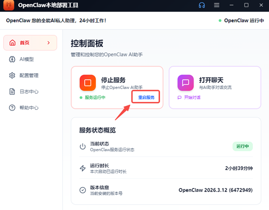Screen dimensions: 269x210
Task: Click the brain icon for AI模型
Action: (x=12, y=59)
